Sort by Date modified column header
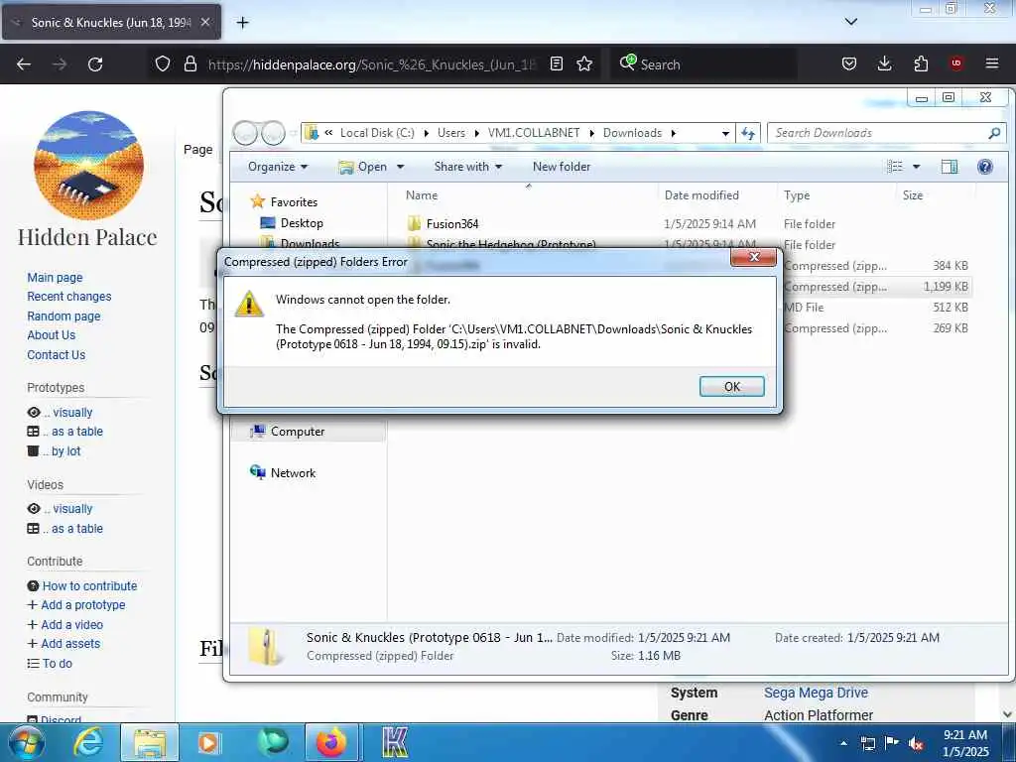This screenshot has width=1016, height=762. pos(701,195)
